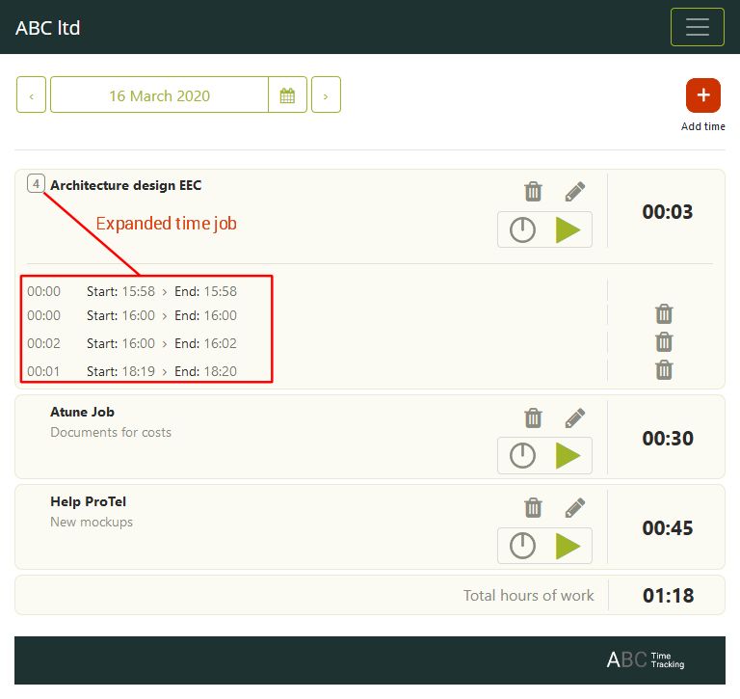Click the Documents for costs description
The width and height of the screenshot is (740, 699).
pyautogui.click(x=111, y=432)
